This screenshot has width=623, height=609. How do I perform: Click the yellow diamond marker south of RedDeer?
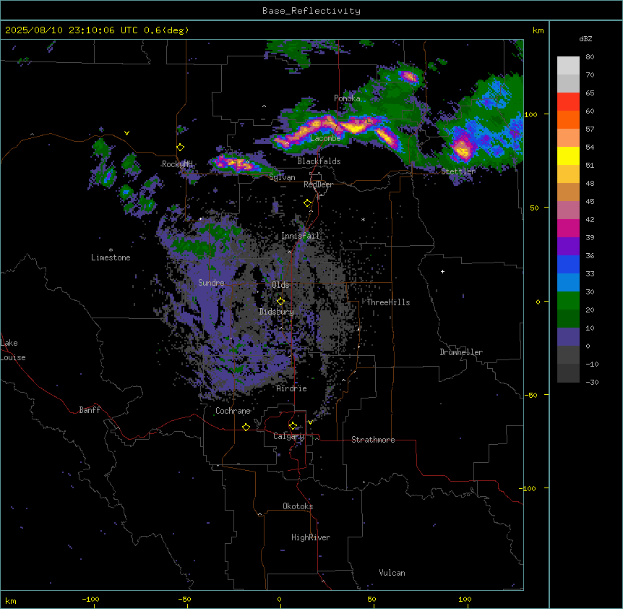(x=307, y=203)
